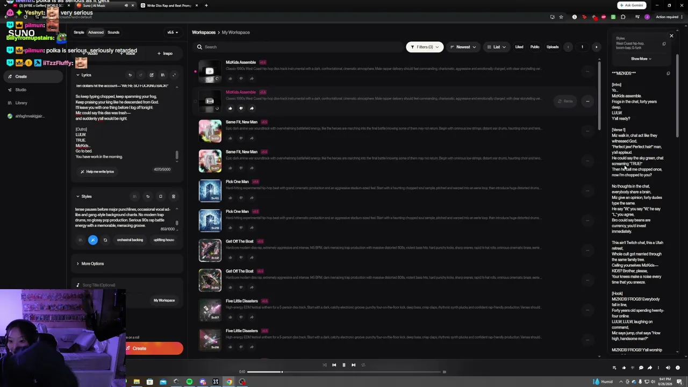The width and height of the screenshot is (688, 387).
Task: Copy the styles prompt in Styles header
Action: [x=160, y=197]
